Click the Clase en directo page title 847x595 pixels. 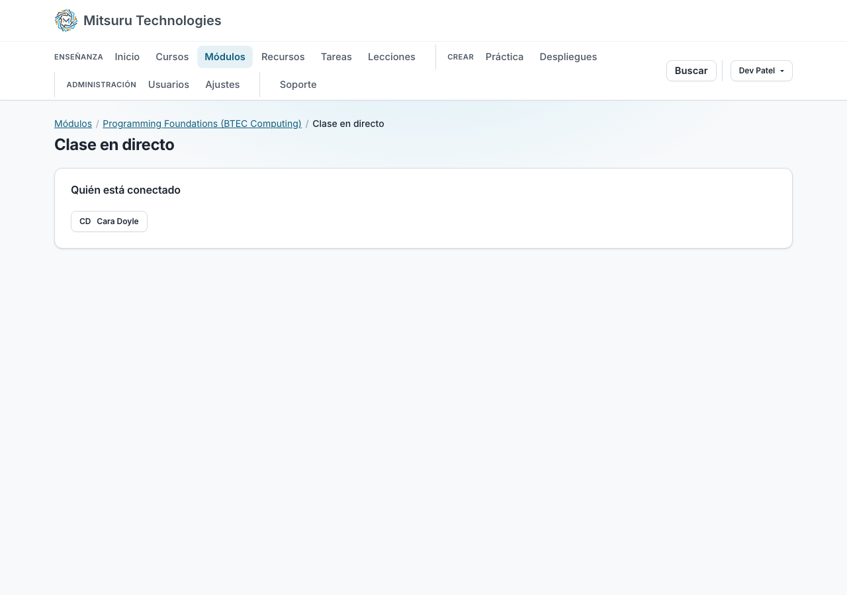114,145
